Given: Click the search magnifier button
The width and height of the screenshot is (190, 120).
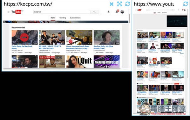Looking at the screenshot, I should [94, 12].
